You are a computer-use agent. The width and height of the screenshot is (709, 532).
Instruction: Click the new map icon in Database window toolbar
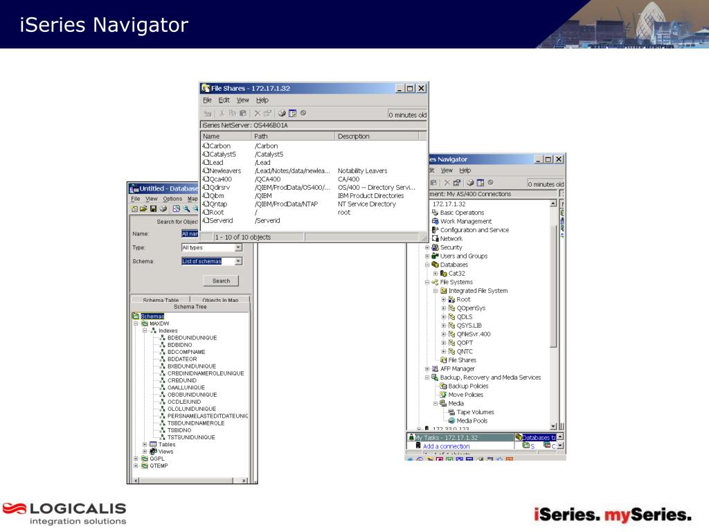[134, 209]
